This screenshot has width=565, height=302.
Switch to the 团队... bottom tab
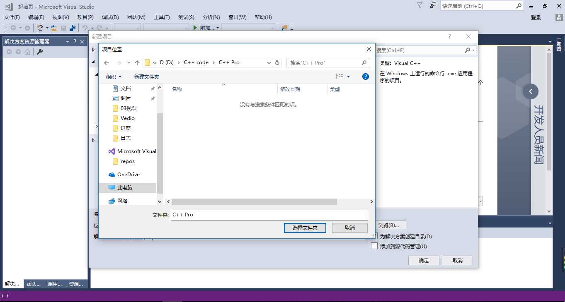pos(34,284)
